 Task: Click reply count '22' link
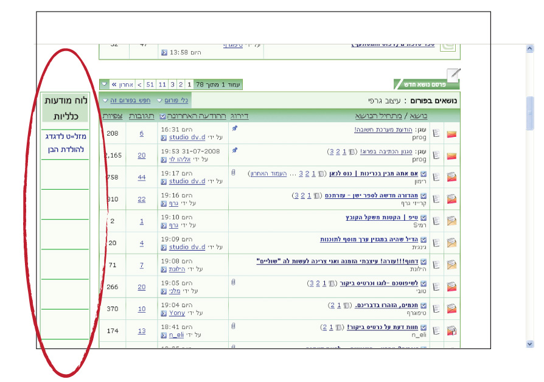142,199
